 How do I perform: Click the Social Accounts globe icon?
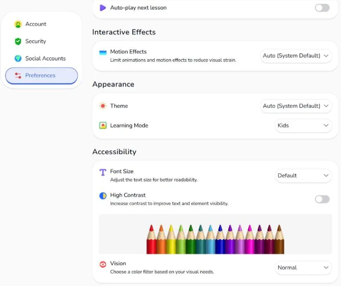click(18, 58)
